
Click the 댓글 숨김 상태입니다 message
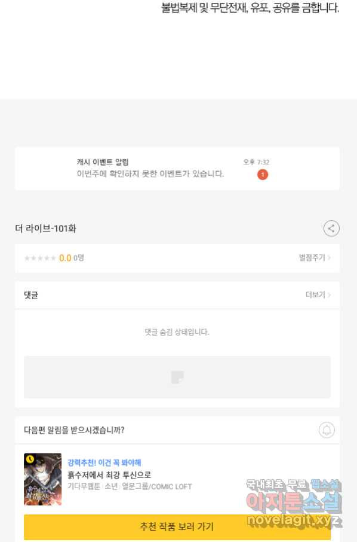click(x=177, y=332)
